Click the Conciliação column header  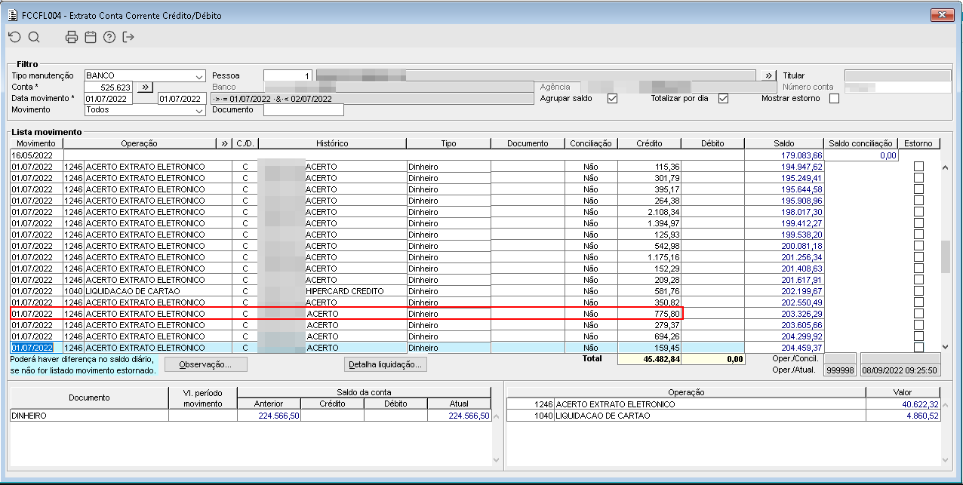[x=591, y=143]
